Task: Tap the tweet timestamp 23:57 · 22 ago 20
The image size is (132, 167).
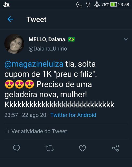Action: pos(25,115)
